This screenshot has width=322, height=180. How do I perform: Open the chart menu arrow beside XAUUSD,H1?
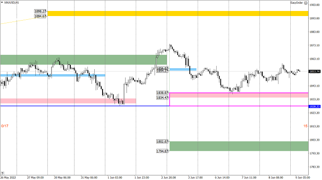[2, 3]
